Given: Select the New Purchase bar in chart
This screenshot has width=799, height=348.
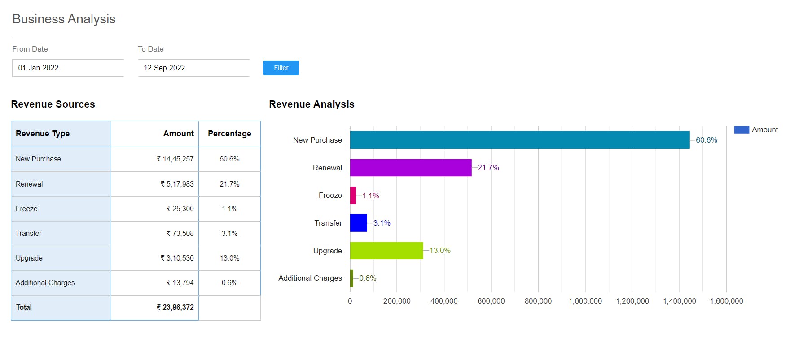Looking at the screenshot, I should point(520,140).
